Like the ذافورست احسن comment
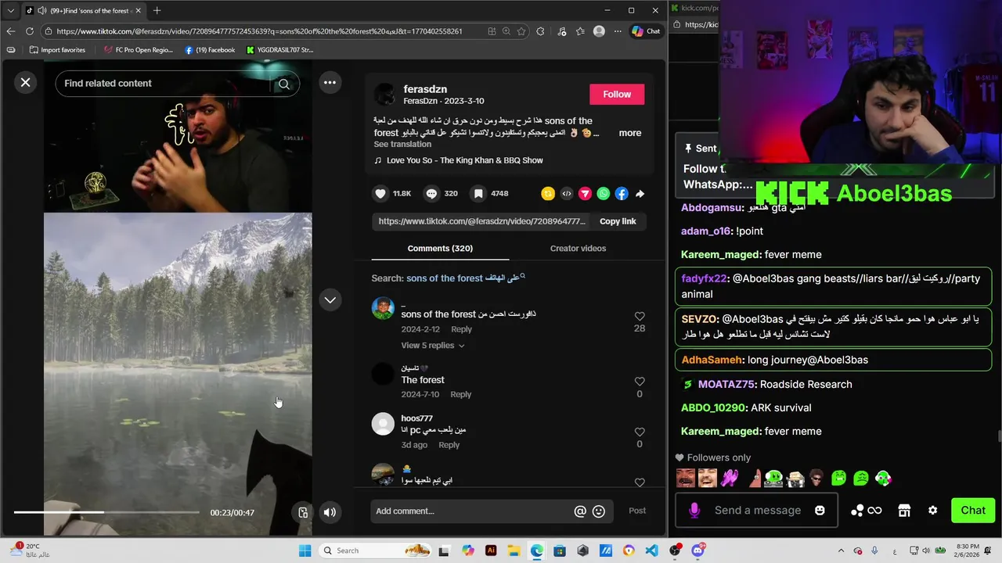This screenshot has width=1002, height=563. click(640, 316)
